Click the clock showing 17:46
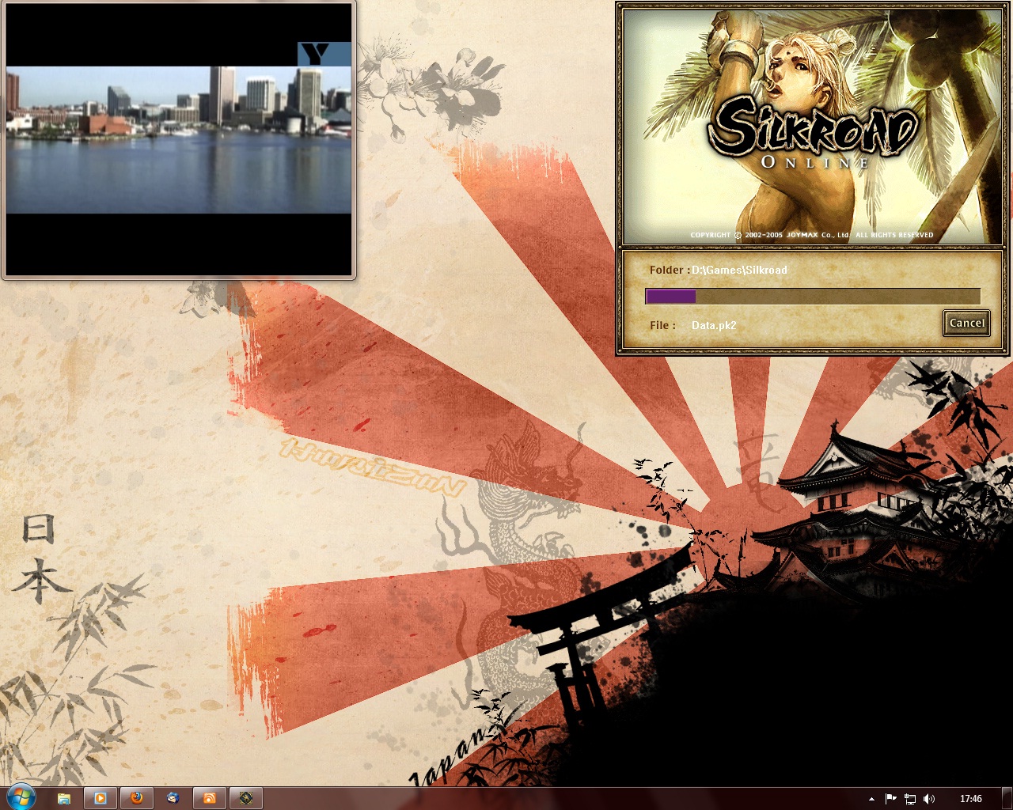Viewport: 1013px width, 810px height. pos(970,799)
